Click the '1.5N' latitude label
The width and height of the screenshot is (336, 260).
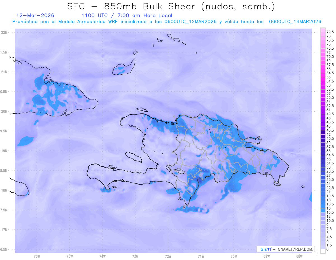pos(4,52)
